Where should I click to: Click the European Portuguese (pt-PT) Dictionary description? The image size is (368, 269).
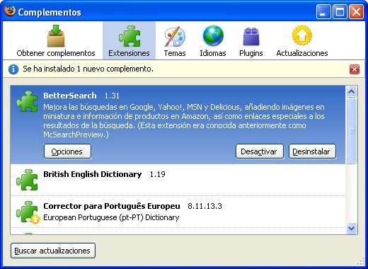tap(111, 217)
